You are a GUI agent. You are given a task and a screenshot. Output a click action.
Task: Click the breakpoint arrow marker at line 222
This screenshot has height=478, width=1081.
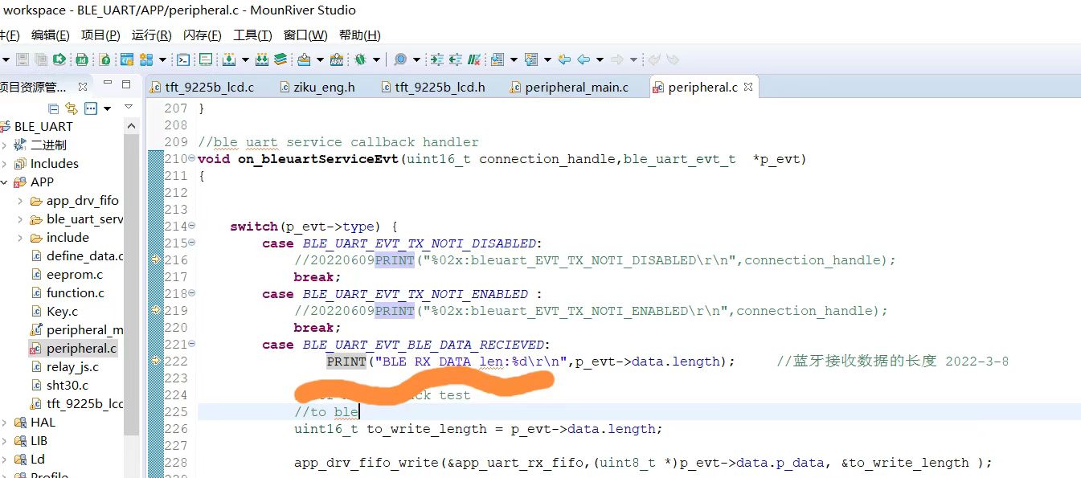pyautogui.click(x=156, y=362)
